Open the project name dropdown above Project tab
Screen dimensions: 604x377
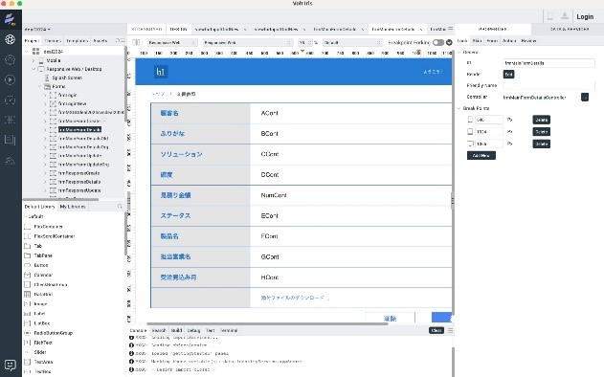[37, 30]
